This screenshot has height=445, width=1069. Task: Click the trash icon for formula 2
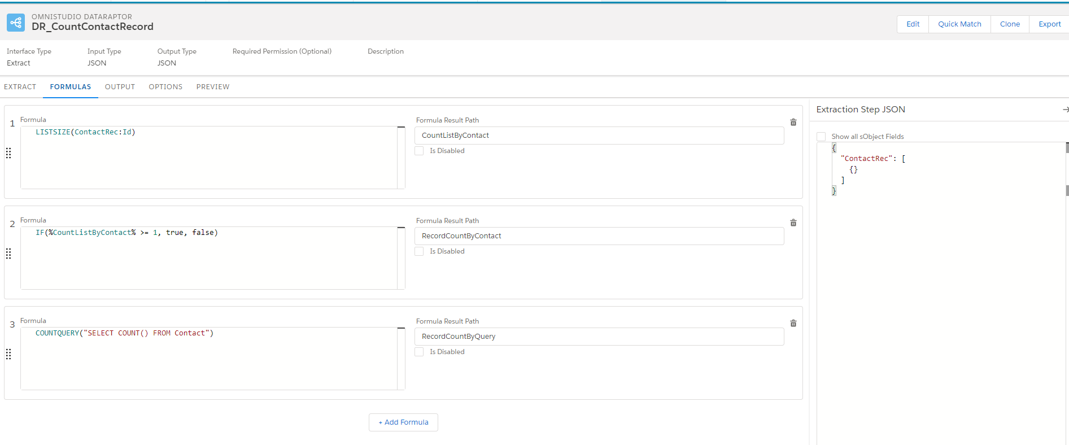(793, 223)
